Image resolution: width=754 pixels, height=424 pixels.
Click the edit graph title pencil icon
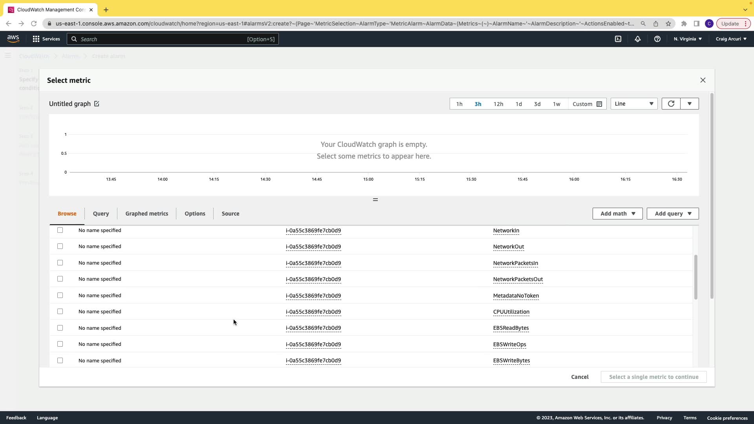coord(97,104)
